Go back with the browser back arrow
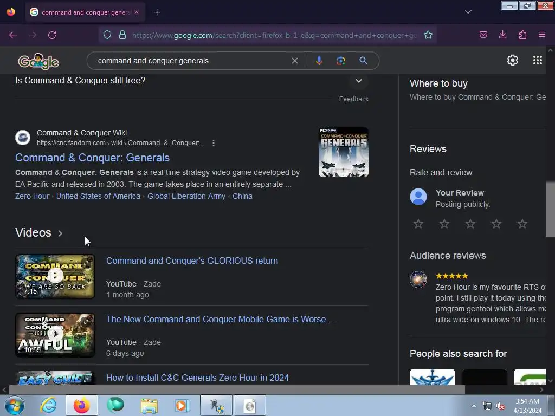The width and height of the screenshot is (555, 416). click(x=13, y=35)
